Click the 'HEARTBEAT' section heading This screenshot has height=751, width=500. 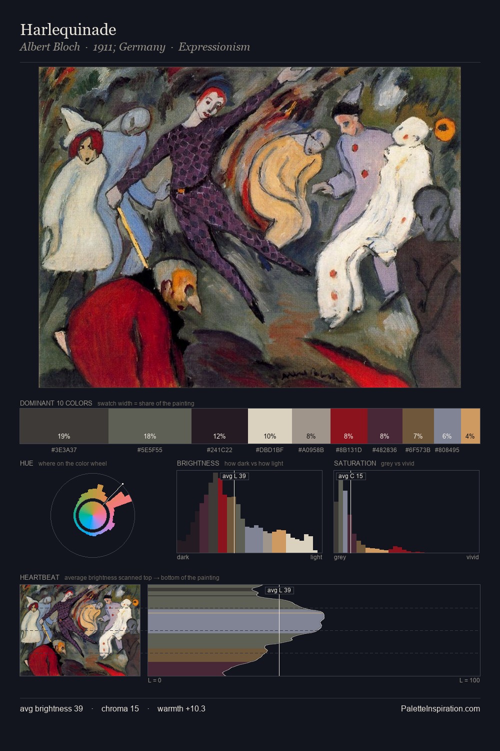39,577
